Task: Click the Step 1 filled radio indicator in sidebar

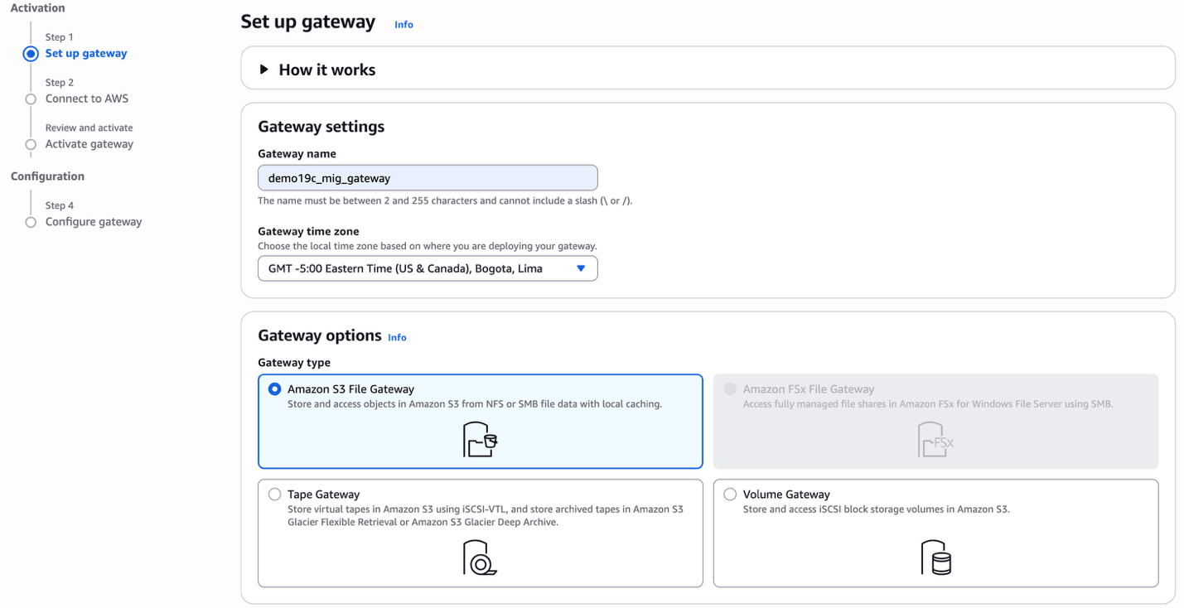Action: pos(30,53)
